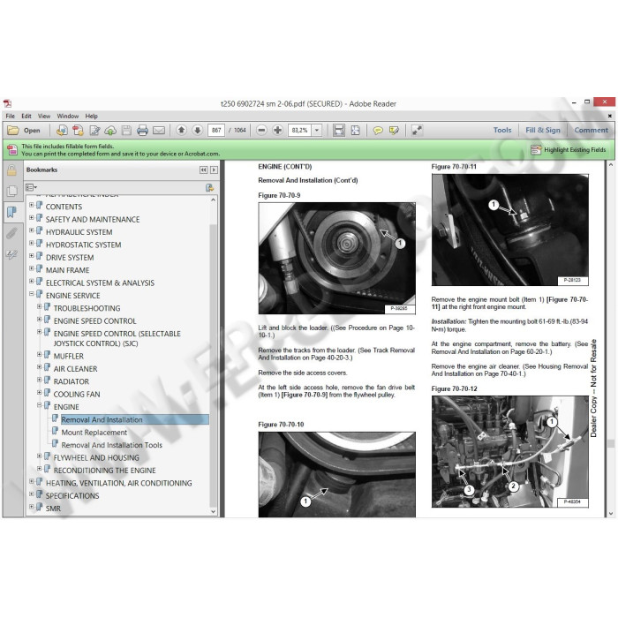Expand the TROUBLESHOOTING bookmark

click(40, 306)
